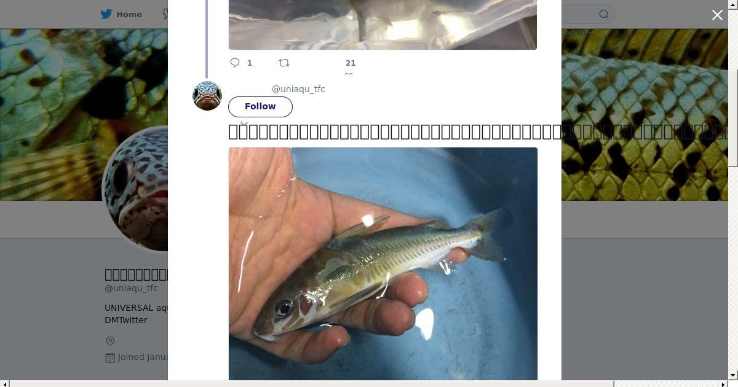Click the Twitter bird Home icon
The image size is (738, 387).
(x=106, y=14)
